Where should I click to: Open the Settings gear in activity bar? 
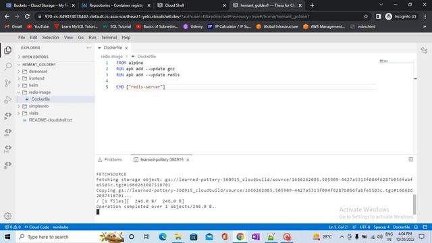(x=7, y=216)
